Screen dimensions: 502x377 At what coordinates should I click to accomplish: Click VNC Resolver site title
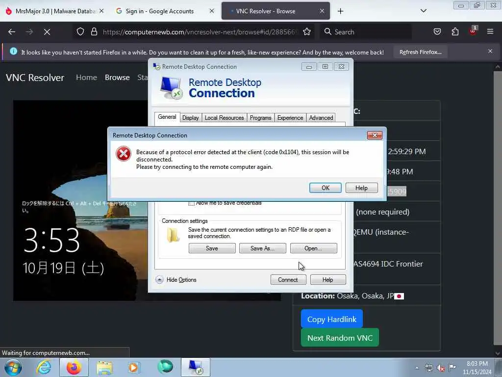click(x=35, y=78)
